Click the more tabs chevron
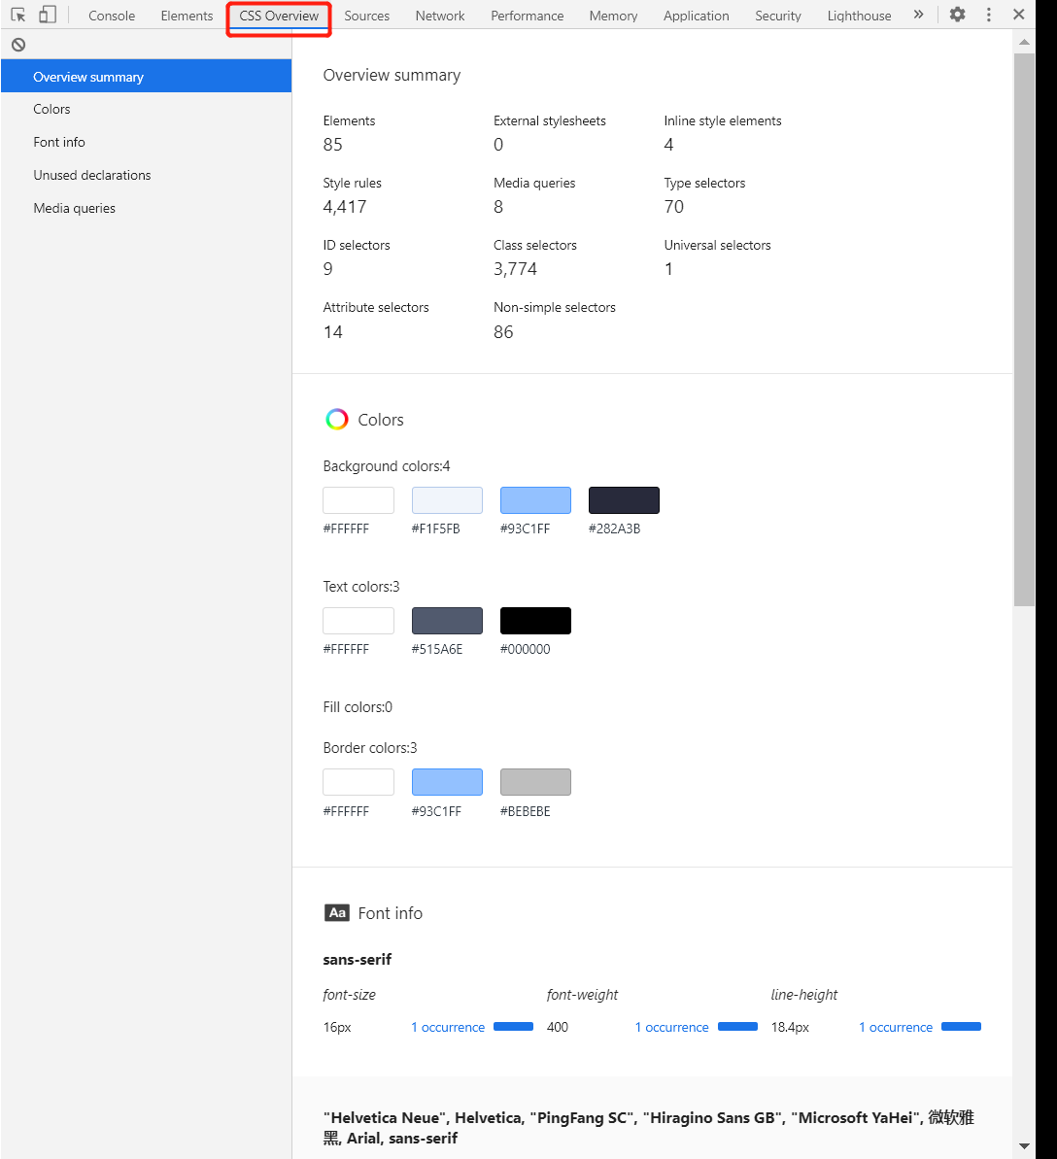1057x1159 pixels. [918, 15]
